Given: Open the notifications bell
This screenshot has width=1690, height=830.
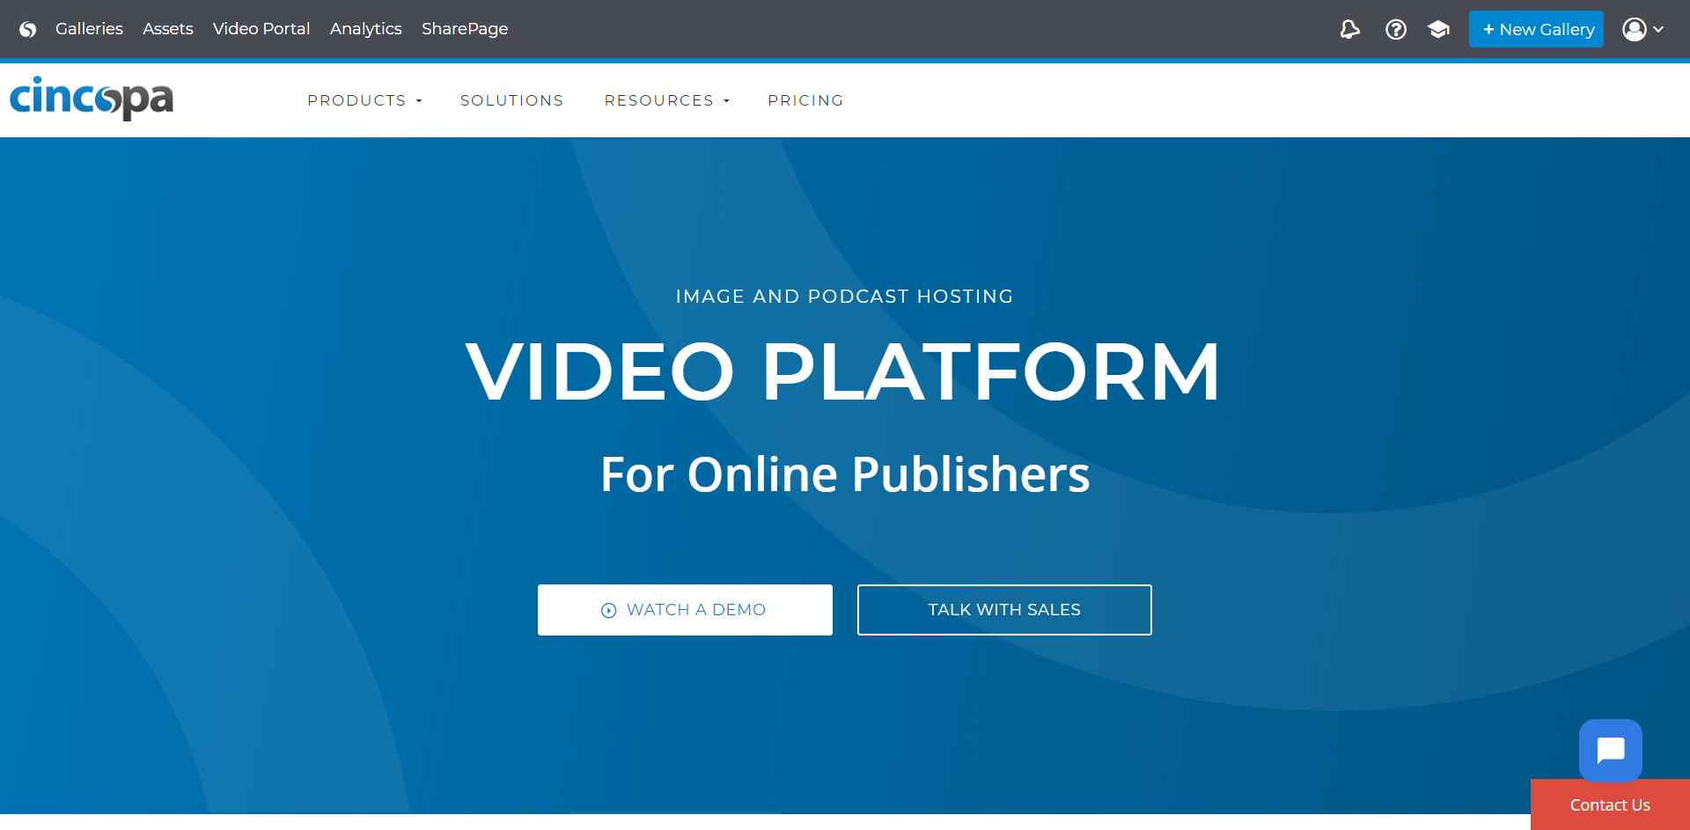Looking at the screenshot, I should click(1349, 30).
